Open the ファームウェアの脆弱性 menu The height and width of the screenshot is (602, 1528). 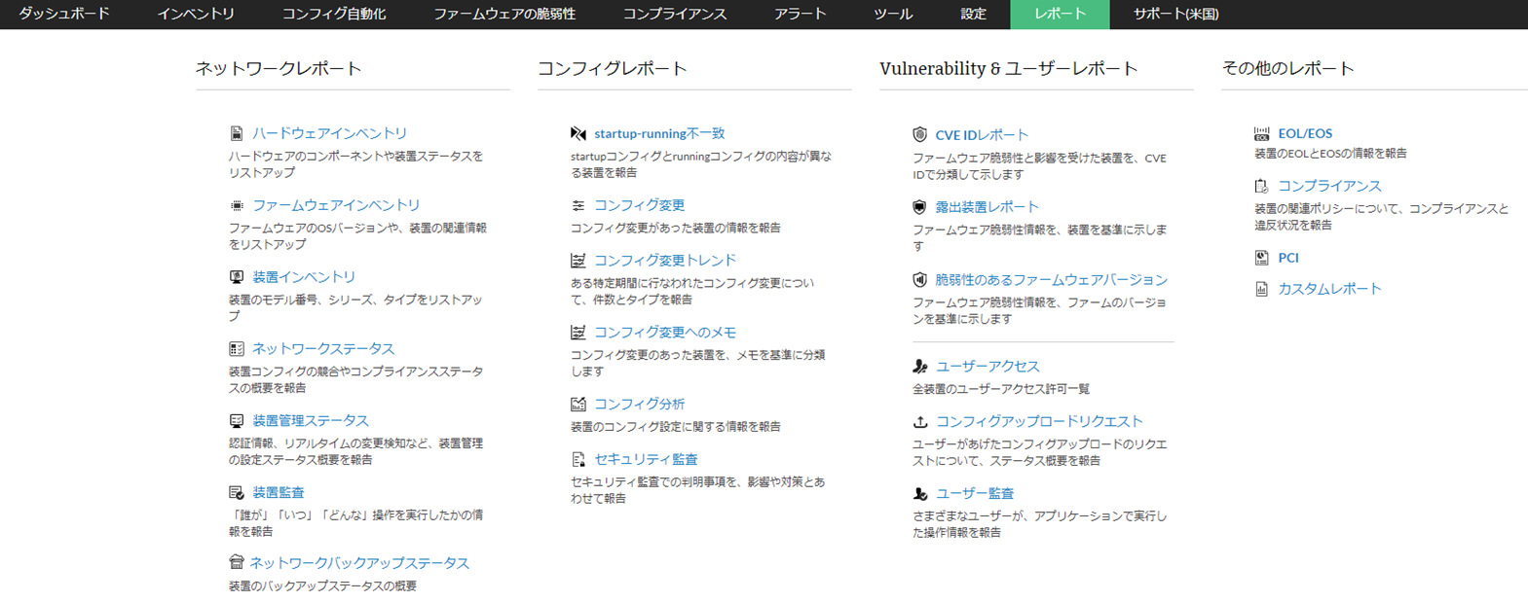pyautogui.click(x=503, y=14)
